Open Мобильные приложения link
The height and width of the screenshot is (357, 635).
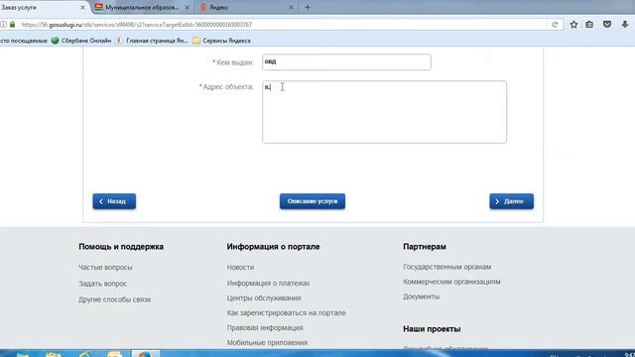click(267, 343)
